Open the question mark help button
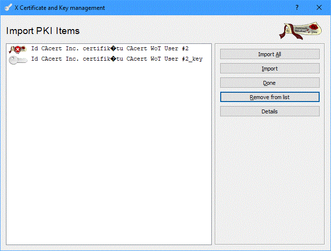The height and width of the screenshot is (251, 331). pyautogui.click(x=297, y=7)
